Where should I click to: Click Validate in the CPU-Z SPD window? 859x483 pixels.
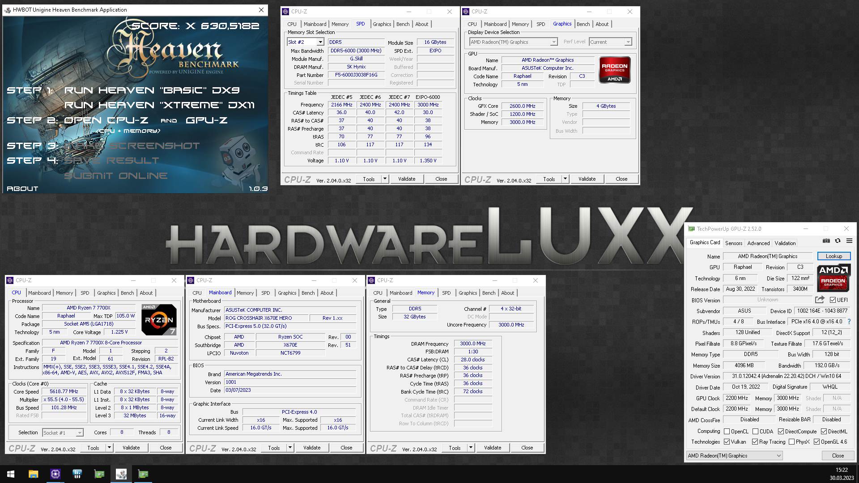click(x=407, y=179)
